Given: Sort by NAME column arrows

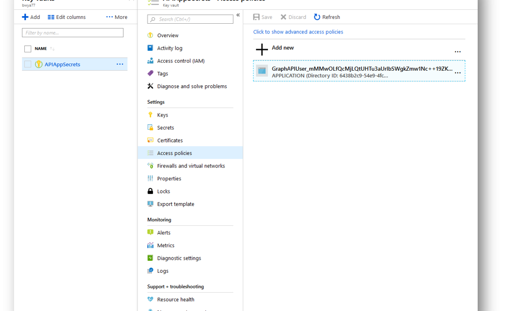Looking at the screenshot, I should [52, 49].
